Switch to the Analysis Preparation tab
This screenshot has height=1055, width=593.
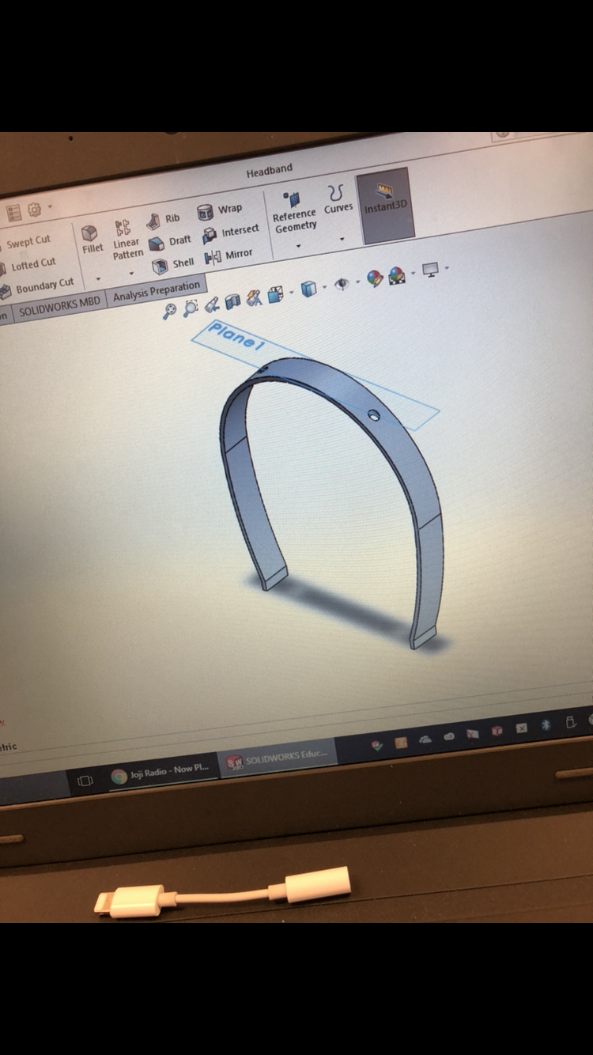coord(156,291)
